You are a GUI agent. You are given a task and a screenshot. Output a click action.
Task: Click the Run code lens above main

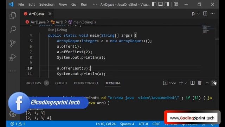click(x=51, y=30)
